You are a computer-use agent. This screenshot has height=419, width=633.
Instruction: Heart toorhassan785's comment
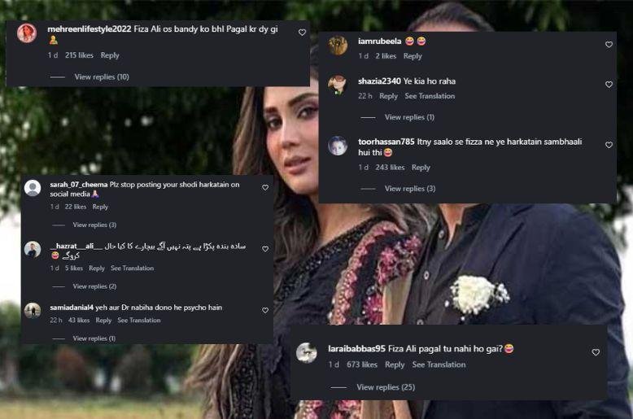click(x=609, y=145)
